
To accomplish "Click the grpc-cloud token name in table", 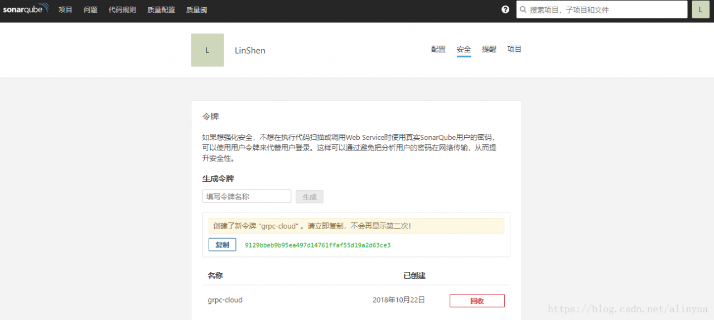I will [225, 300].
